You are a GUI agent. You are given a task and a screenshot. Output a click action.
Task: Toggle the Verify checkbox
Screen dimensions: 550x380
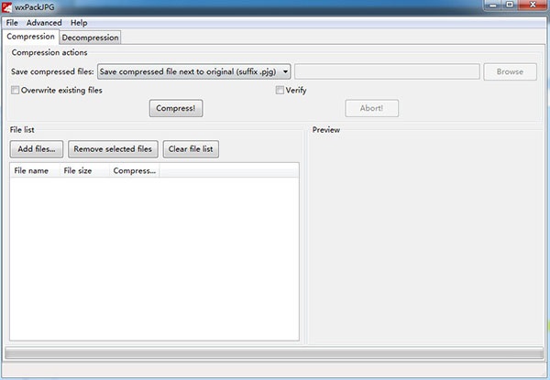[x=280, y=91]
